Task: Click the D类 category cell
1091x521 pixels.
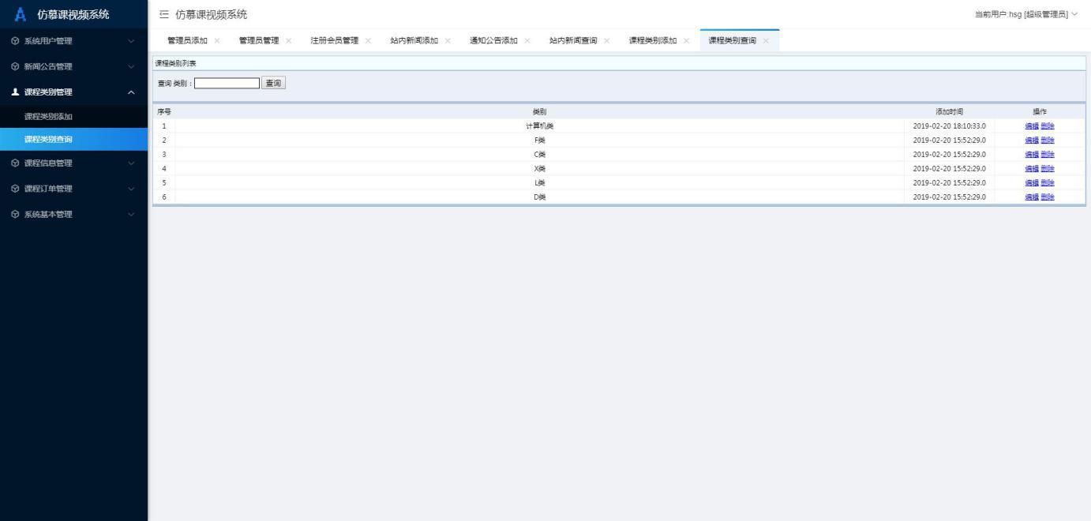Action: (540, 197)
